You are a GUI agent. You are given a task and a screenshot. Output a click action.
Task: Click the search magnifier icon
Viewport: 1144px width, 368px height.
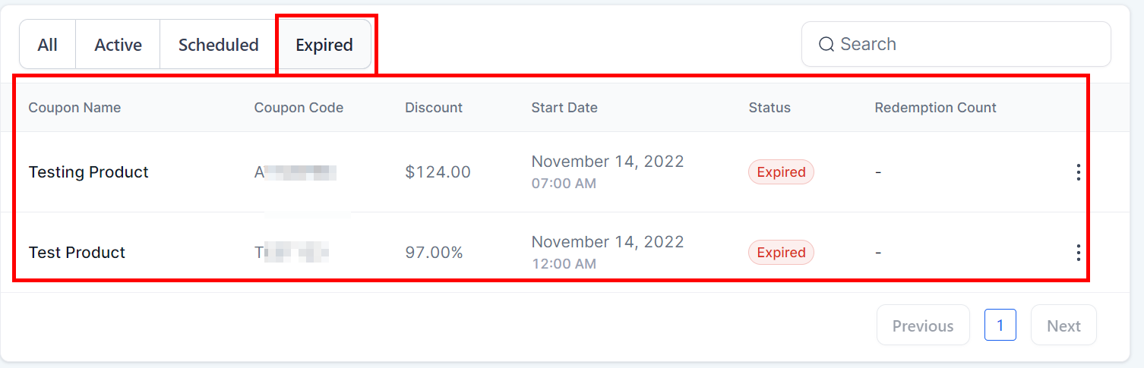coord(826,44)
